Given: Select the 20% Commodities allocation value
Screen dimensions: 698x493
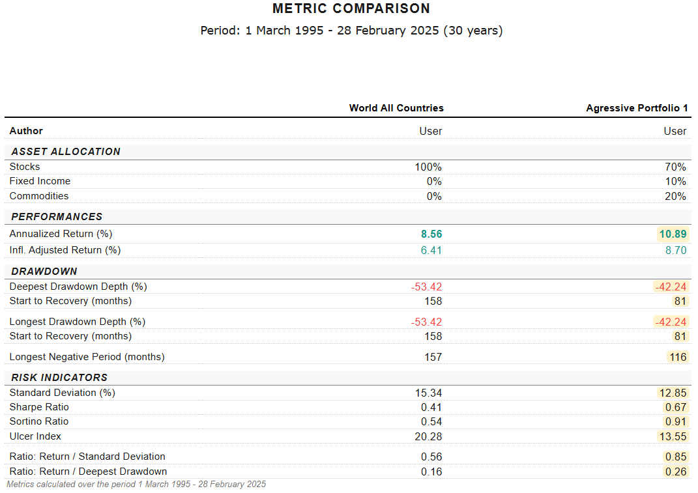Looking at the screenshot, I should 675,197.
